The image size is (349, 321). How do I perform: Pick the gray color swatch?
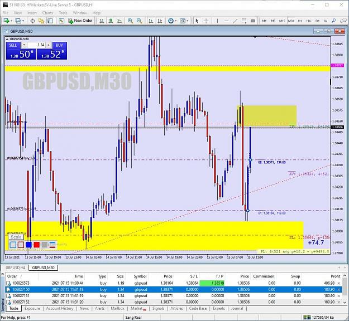(x=45, y=245)
